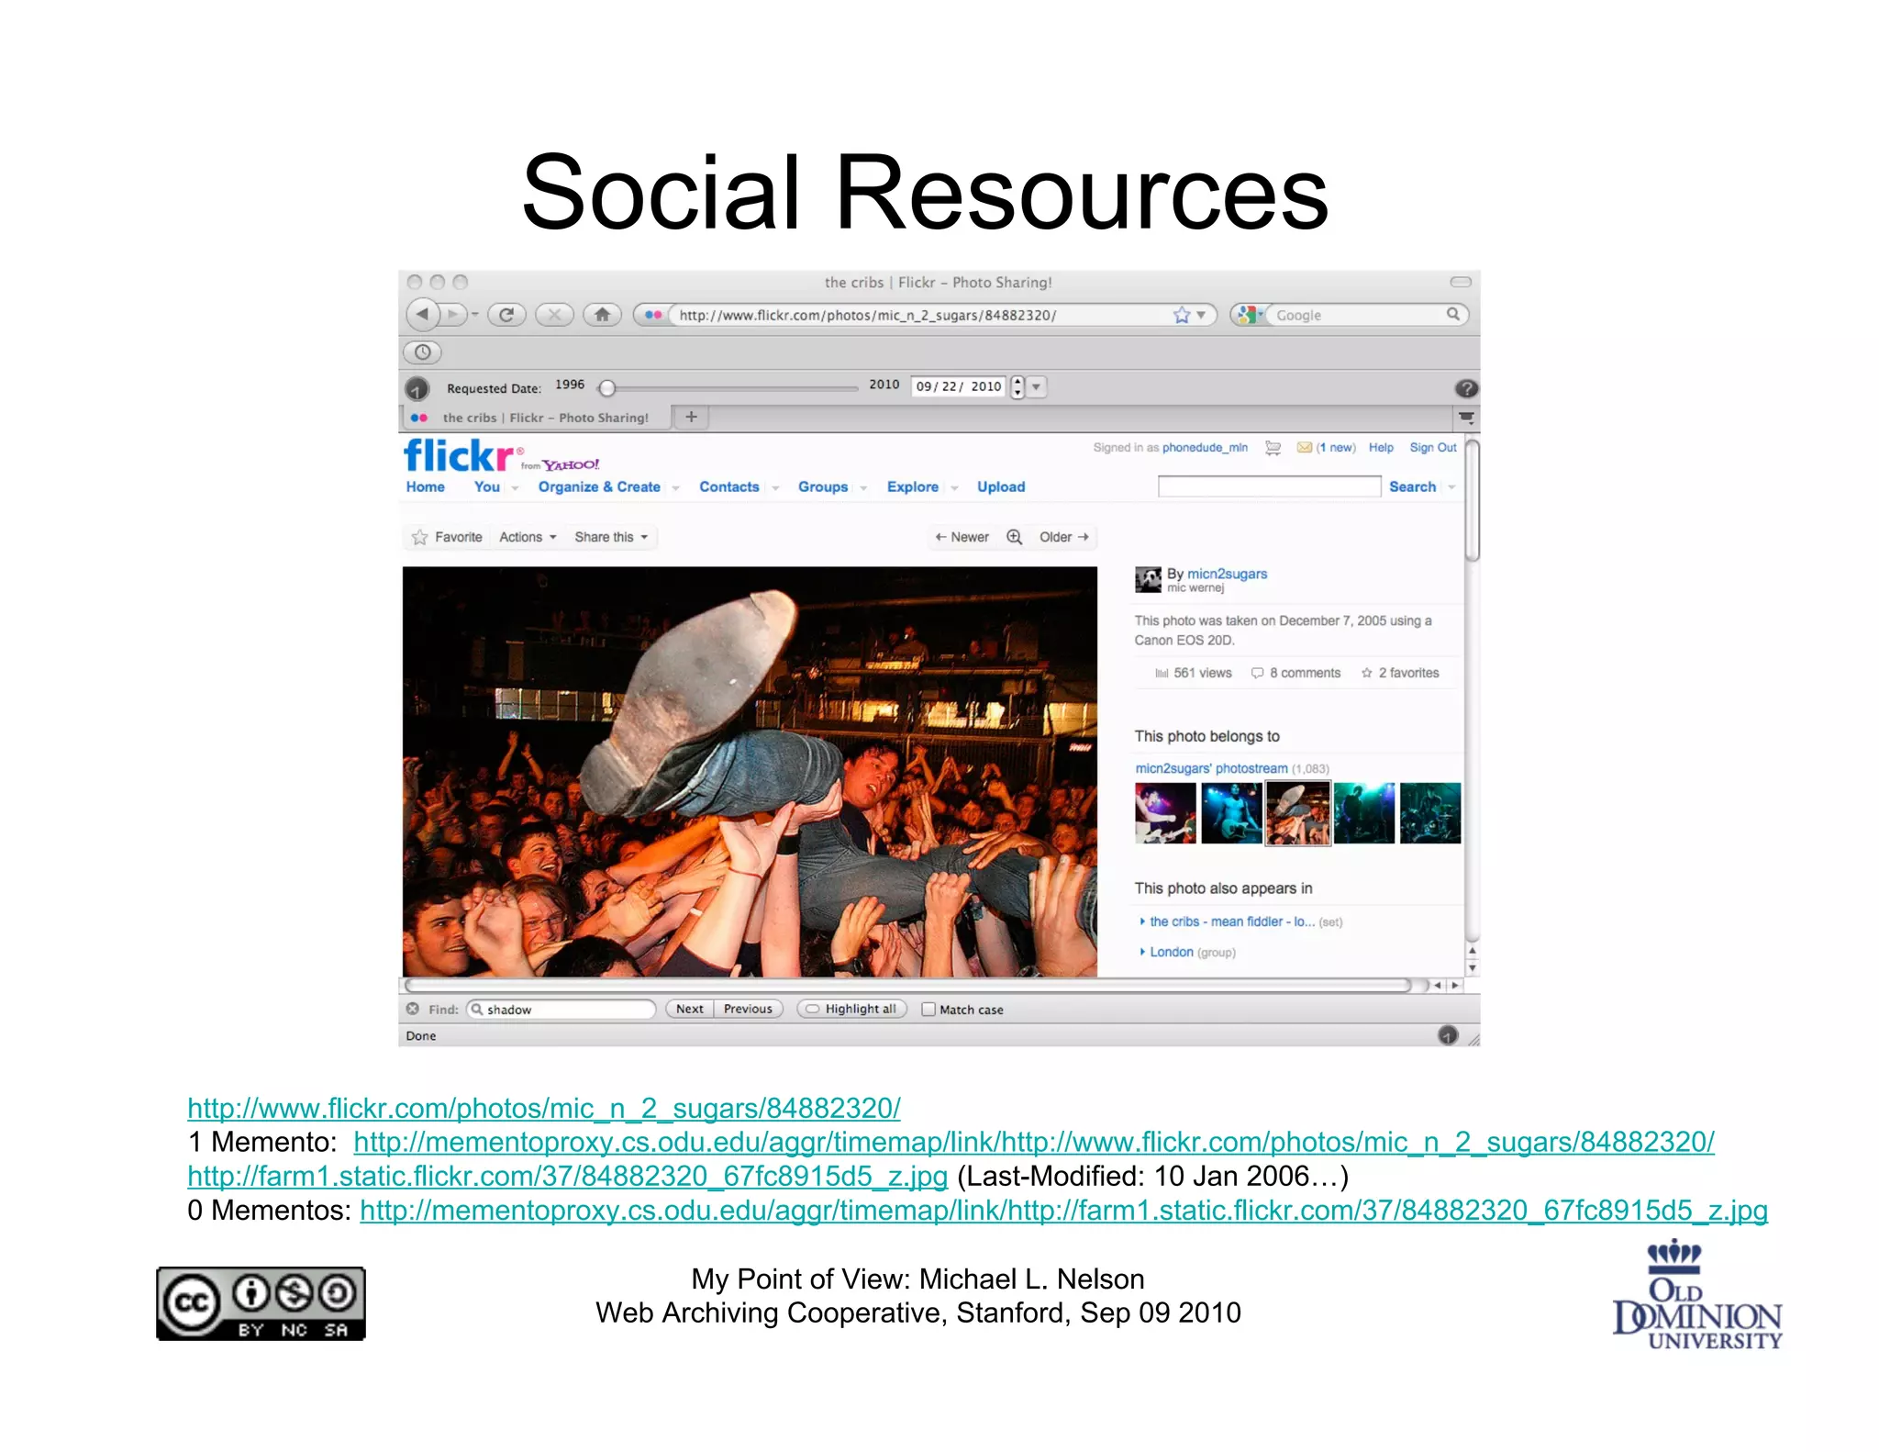
Task: Click the Help link in header
Action: [1381, 448]
